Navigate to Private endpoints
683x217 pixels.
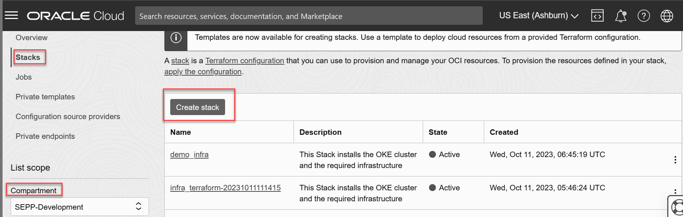coord(45,136)
